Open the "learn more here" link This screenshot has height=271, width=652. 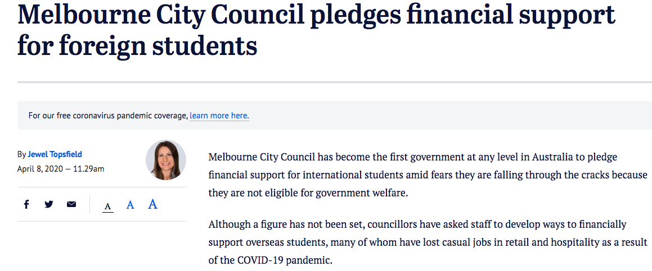pyautogui.click(x=219, y=116)
